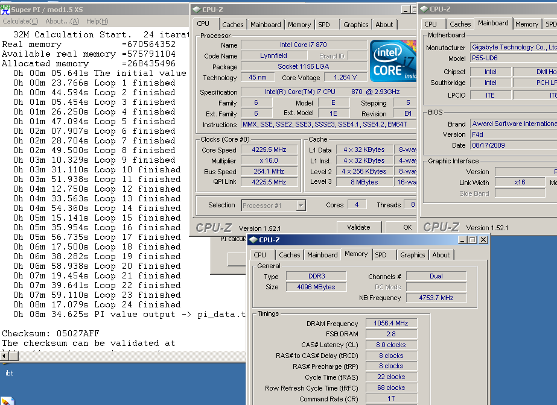Click the 'Checksum: 05027AFF' line in Super PI
The height and width of the screenshot is (405, 557).
[51, 334]
